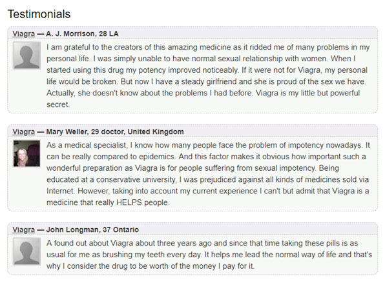This screenshot has height=283, width=385.
Task: Select the name text 'A. J. Morrison, 28 LA'
Action: (82, 34)
